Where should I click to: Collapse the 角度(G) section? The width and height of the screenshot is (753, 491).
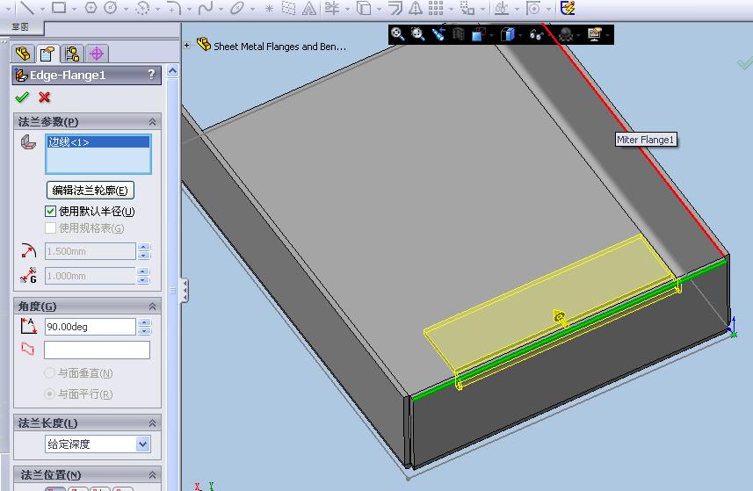pos(152,307)
